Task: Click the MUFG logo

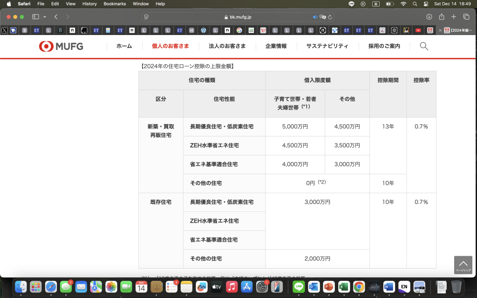Action: click(61, 46)
